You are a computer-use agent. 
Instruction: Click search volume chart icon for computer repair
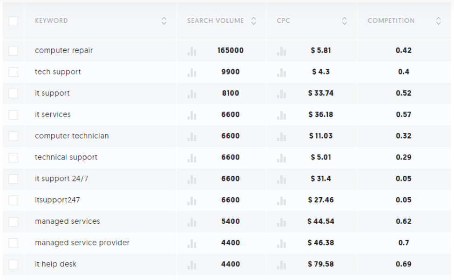(x=192, y=51)
